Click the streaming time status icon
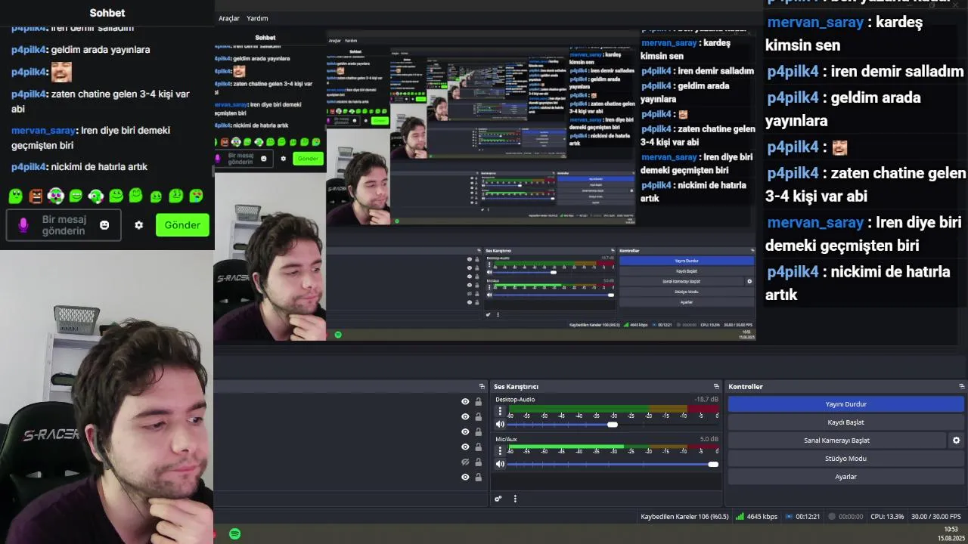 789,517
